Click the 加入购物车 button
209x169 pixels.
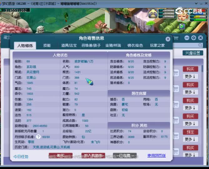(x=93, y=156)
